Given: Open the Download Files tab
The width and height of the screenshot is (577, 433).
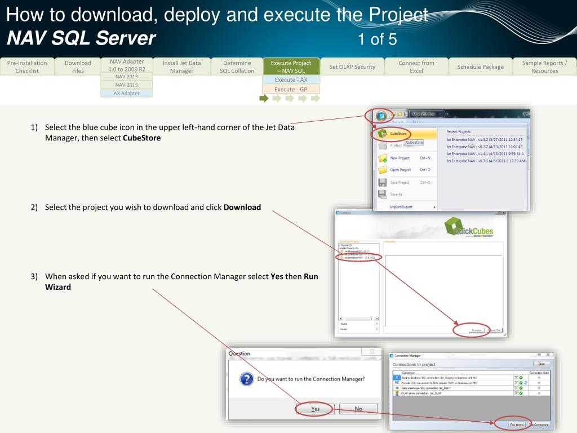Looking at the screenshot, I should click(x=78, y=67).
